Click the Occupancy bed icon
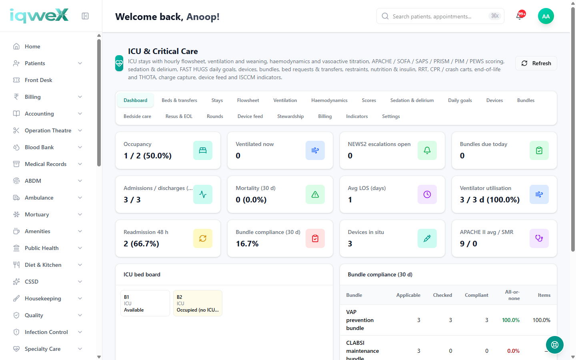 click(203, 150)
